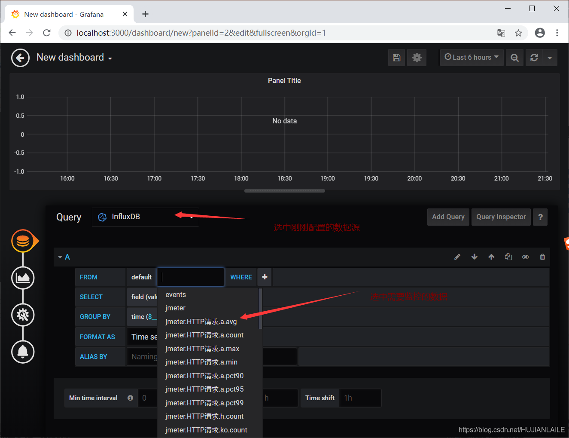Click the field(value) SELECT segment
The height and width of the screenshot is (438, 569).
(x=143, y=297)
